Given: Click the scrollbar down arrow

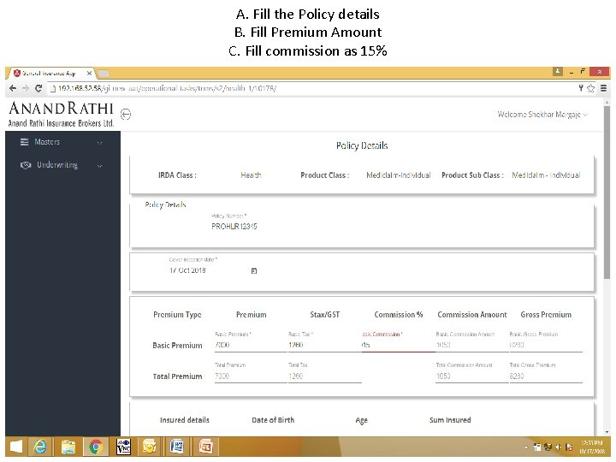Looking at the screenshot, I should [x=607, y=432].
